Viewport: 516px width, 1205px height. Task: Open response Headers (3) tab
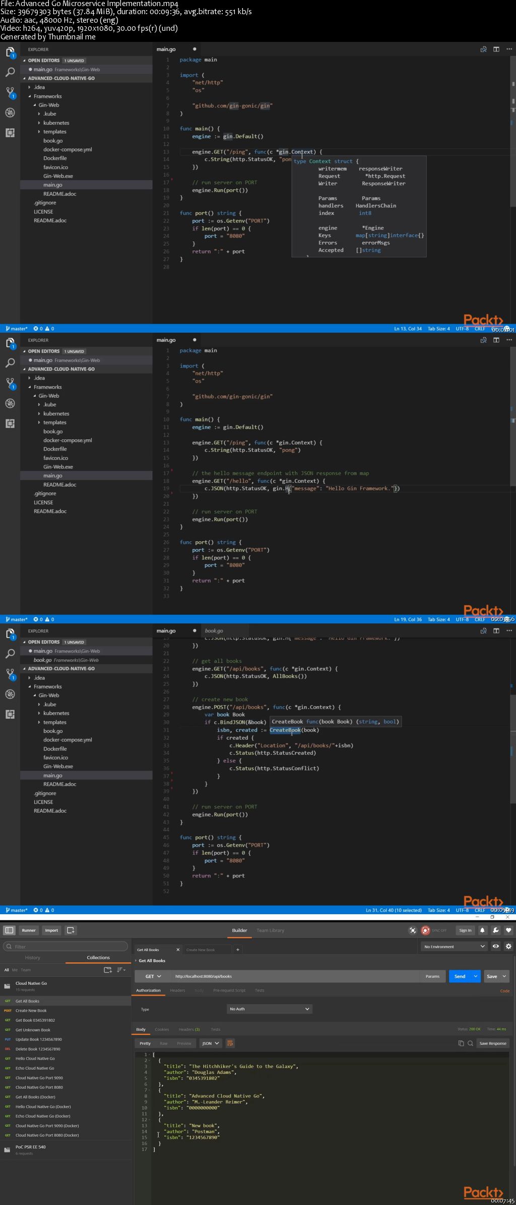[189, 1029]
